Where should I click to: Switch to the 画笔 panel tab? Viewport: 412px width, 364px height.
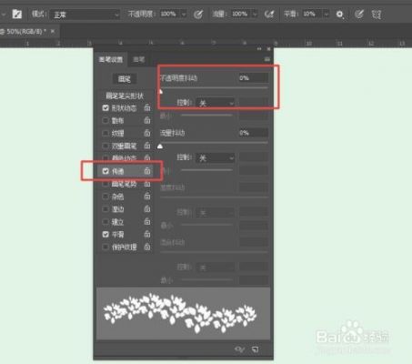pos(139,59)
